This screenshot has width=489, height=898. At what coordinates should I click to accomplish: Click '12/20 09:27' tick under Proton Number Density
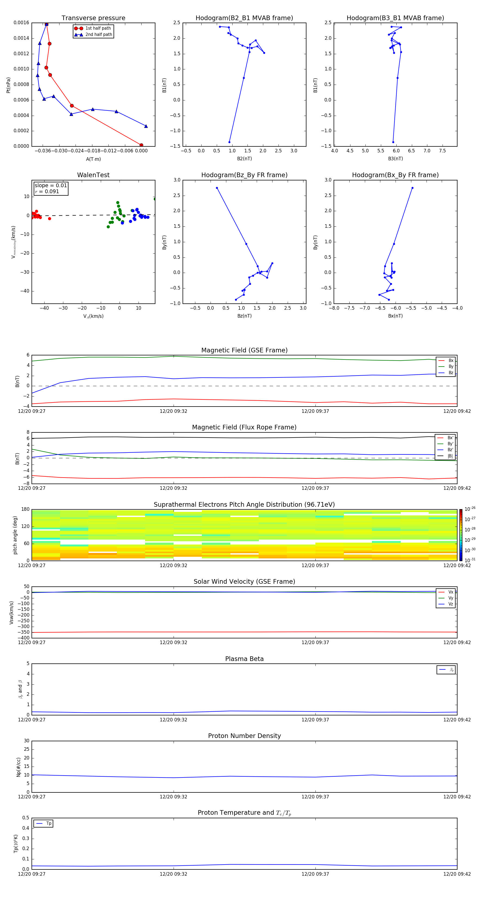[x=32, y=797]
